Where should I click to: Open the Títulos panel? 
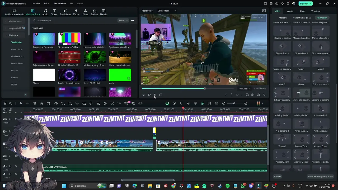coord(54,12)
